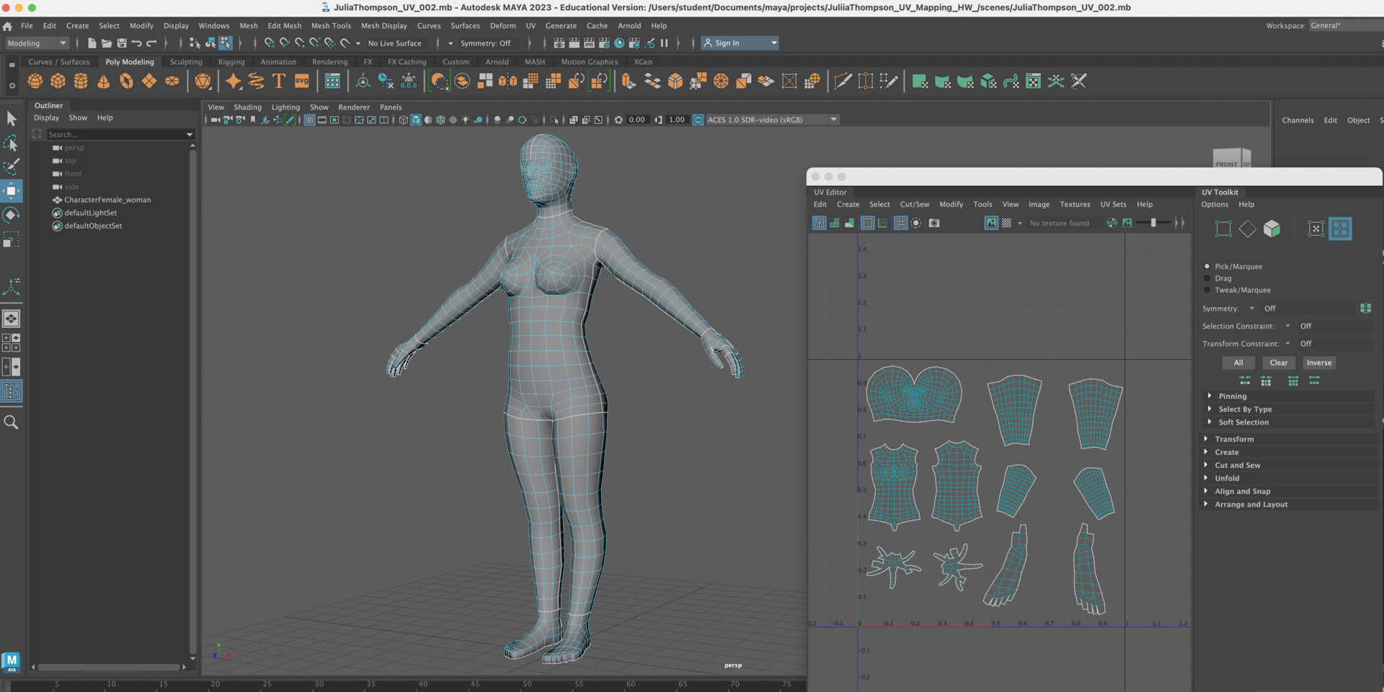This screenshot has width=1384, height=692.
Task: Click the Inverse button in UV Toolkit
Action: [x=1319, y=363]
